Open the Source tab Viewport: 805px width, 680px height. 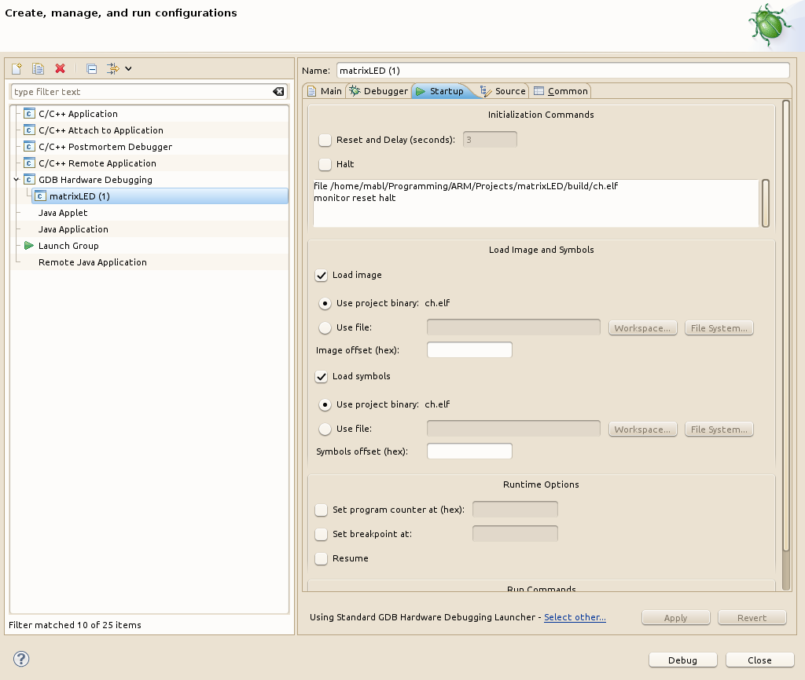tap(502, 91)
